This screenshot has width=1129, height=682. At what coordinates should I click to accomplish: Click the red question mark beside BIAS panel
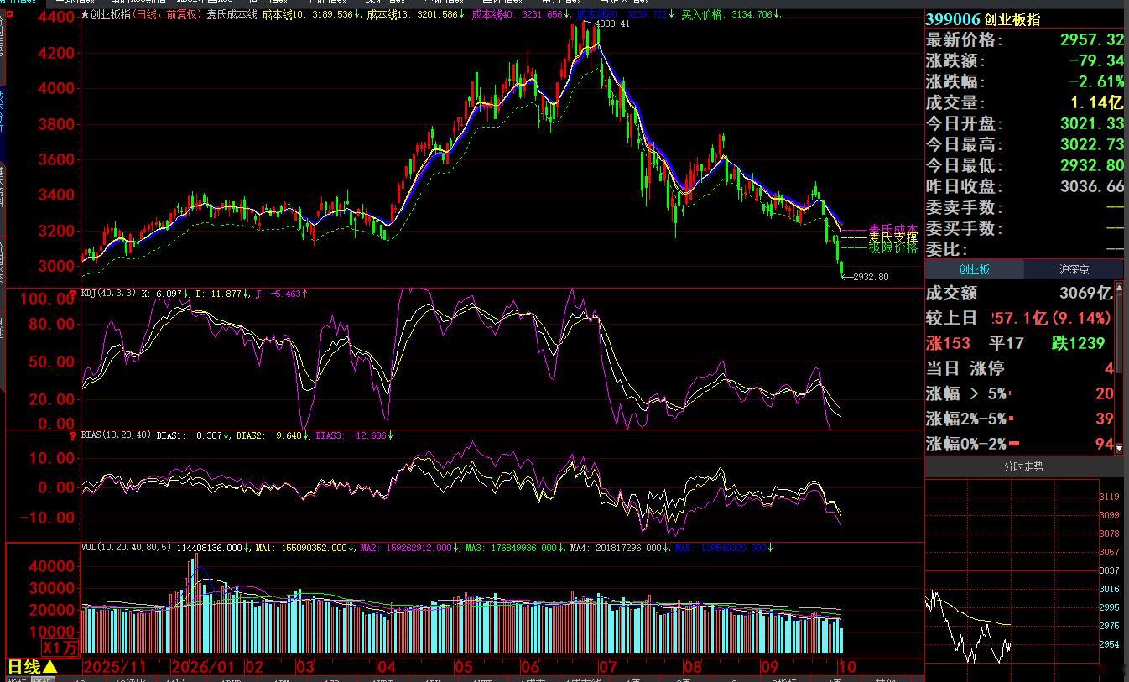(x=75, y=435)
